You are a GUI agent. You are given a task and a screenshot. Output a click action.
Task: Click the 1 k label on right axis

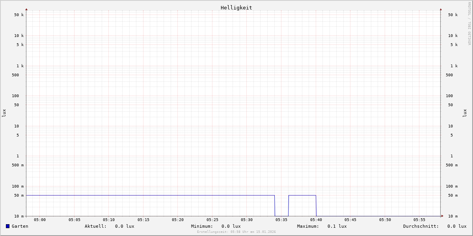(x=454, y=66)
